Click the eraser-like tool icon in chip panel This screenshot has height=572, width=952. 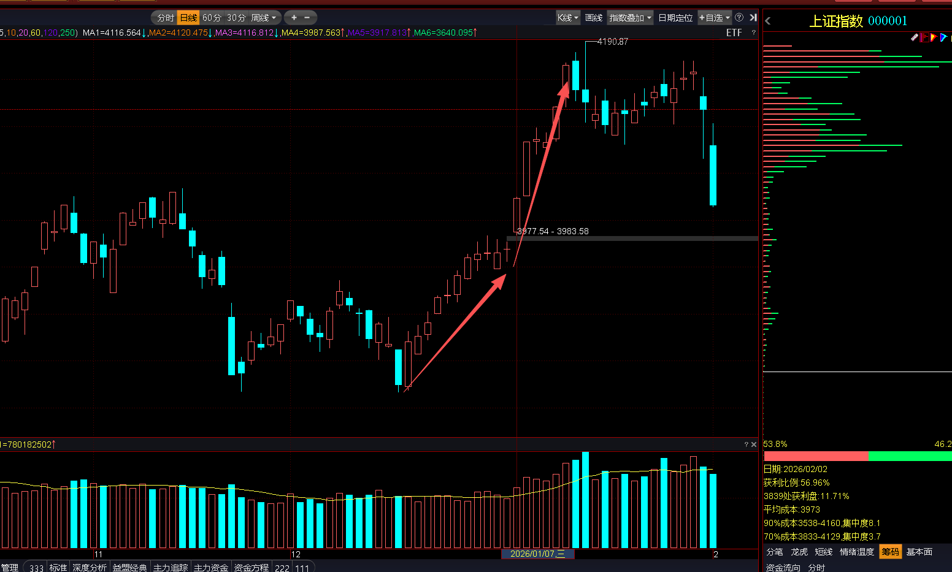[914, 37]
